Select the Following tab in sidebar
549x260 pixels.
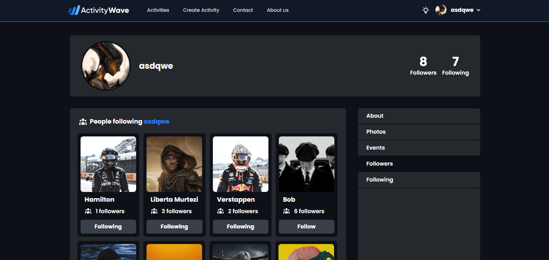pyautogui.click(x=419, y=180)
